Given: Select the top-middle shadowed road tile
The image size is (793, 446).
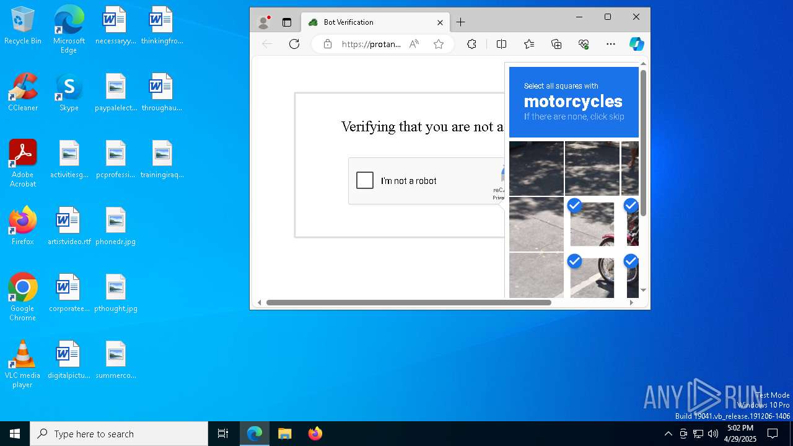Looking at the screenshot, I should coord(592,168).
